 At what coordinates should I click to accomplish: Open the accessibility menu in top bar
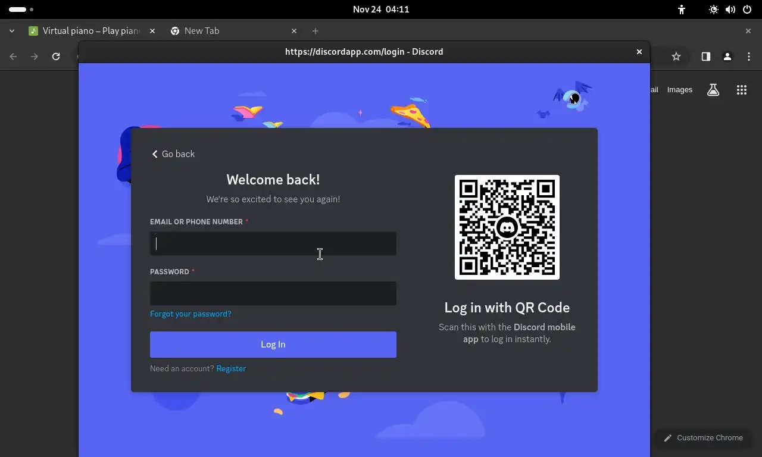pyautogui.click(x=682, y=10)
